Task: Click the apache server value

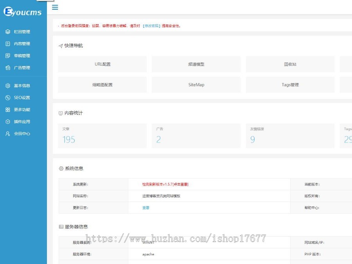Action: 148,254
